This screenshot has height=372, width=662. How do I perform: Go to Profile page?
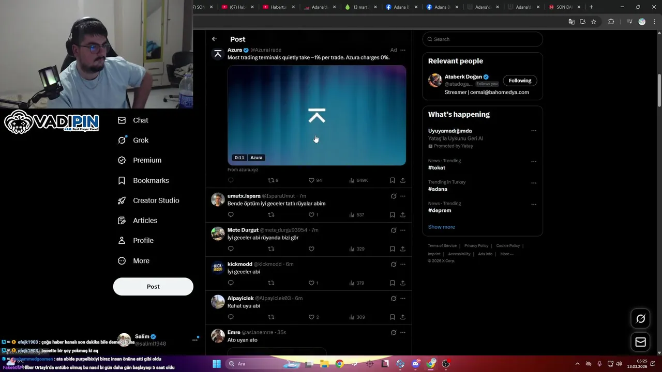pos(136,240)
